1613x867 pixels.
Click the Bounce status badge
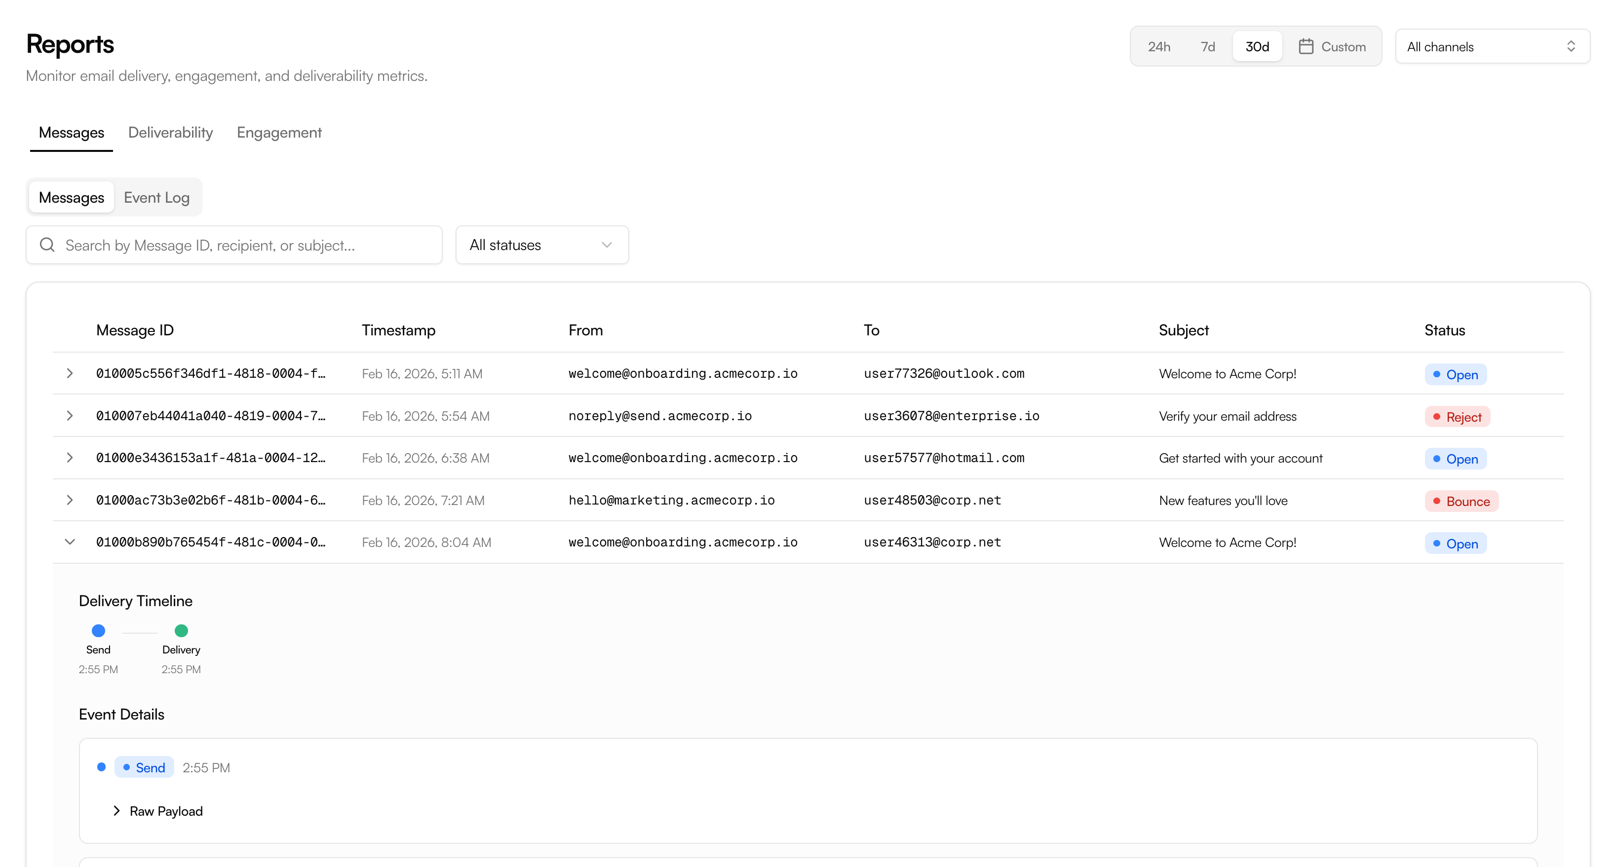[1461, 501]
